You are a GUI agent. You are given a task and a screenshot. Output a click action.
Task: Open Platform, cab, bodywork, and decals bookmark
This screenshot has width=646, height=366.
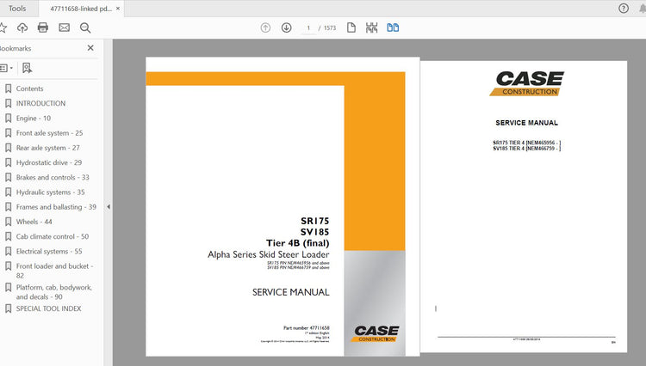pos(54,291)
